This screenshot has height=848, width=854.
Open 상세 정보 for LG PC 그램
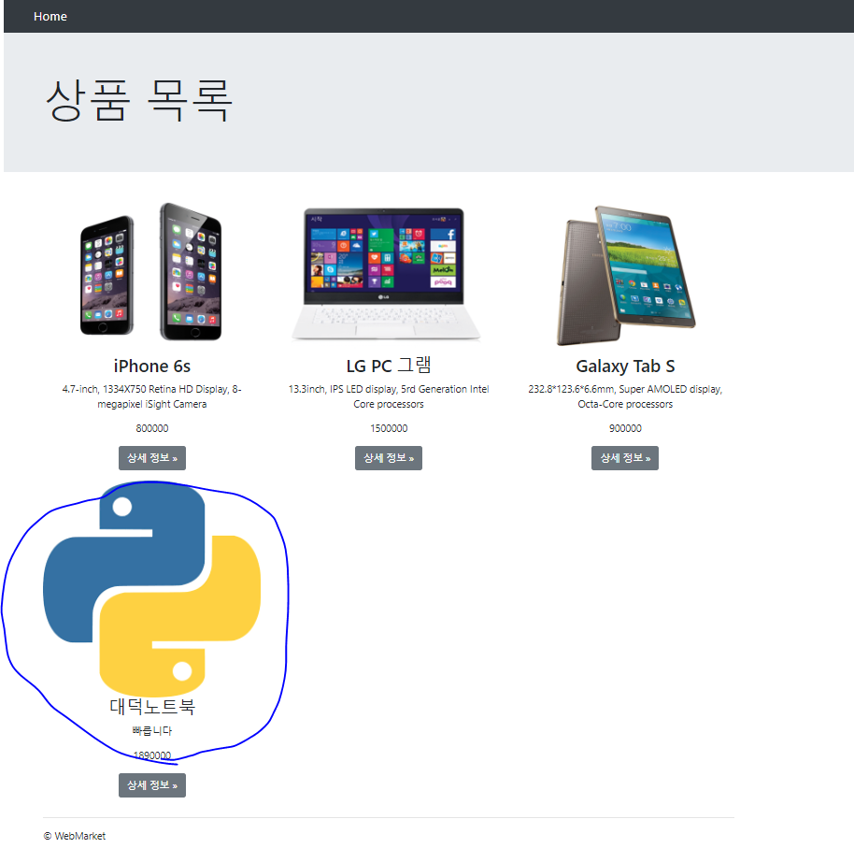(389, 458)
